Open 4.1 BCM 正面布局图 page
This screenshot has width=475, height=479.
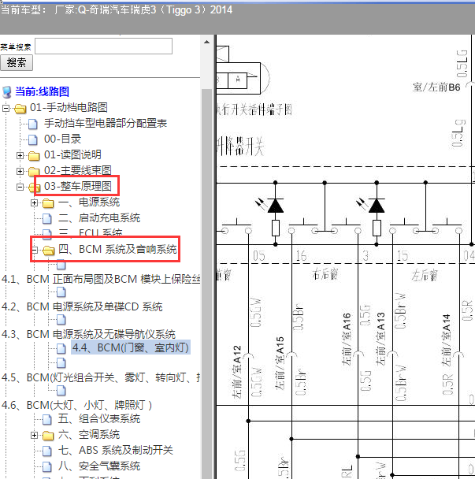coord(101,279)
